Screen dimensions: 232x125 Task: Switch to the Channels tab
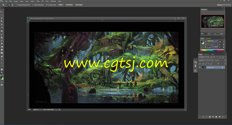(206, 54)
